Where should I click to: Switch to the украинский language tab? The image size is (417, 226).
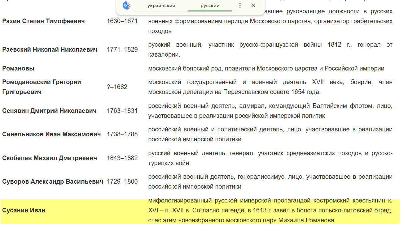[x=161, y=6]
